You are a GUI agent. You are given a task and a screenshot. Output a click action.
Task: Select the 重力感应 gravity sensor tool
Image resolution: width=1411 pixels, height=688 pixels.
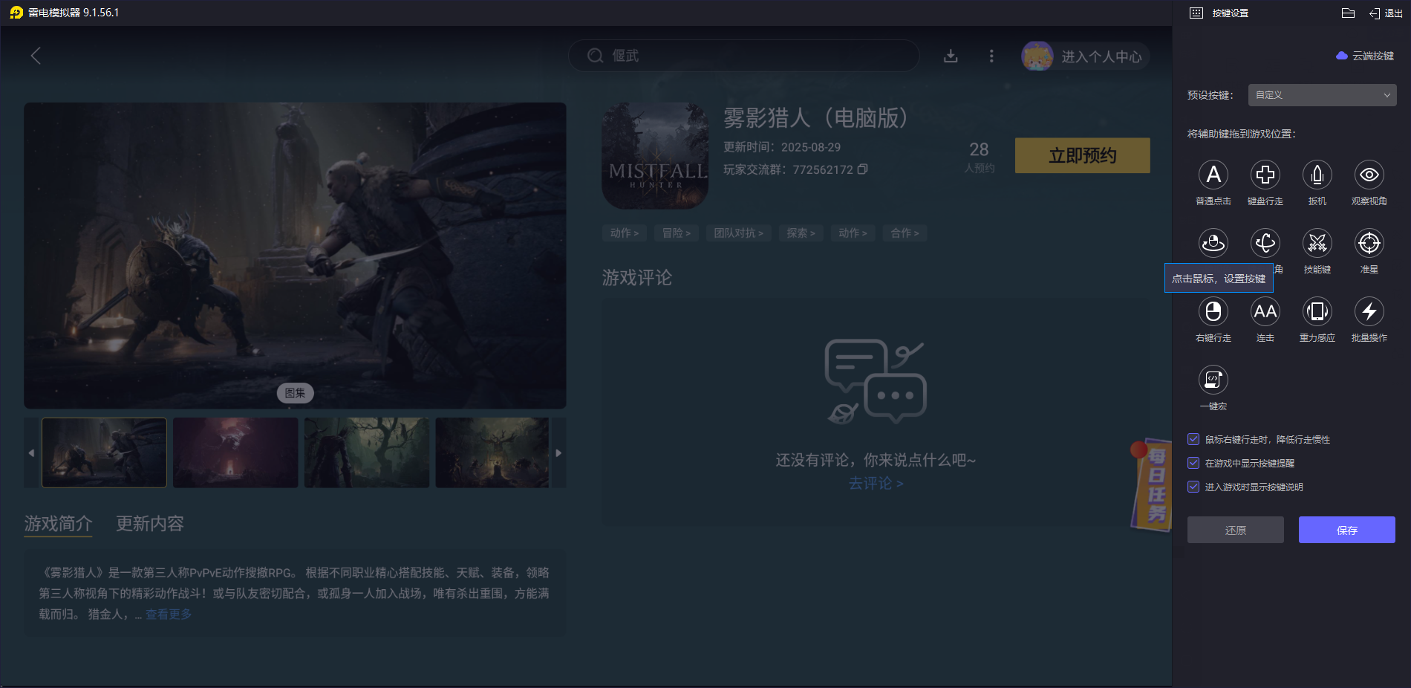1317,312
